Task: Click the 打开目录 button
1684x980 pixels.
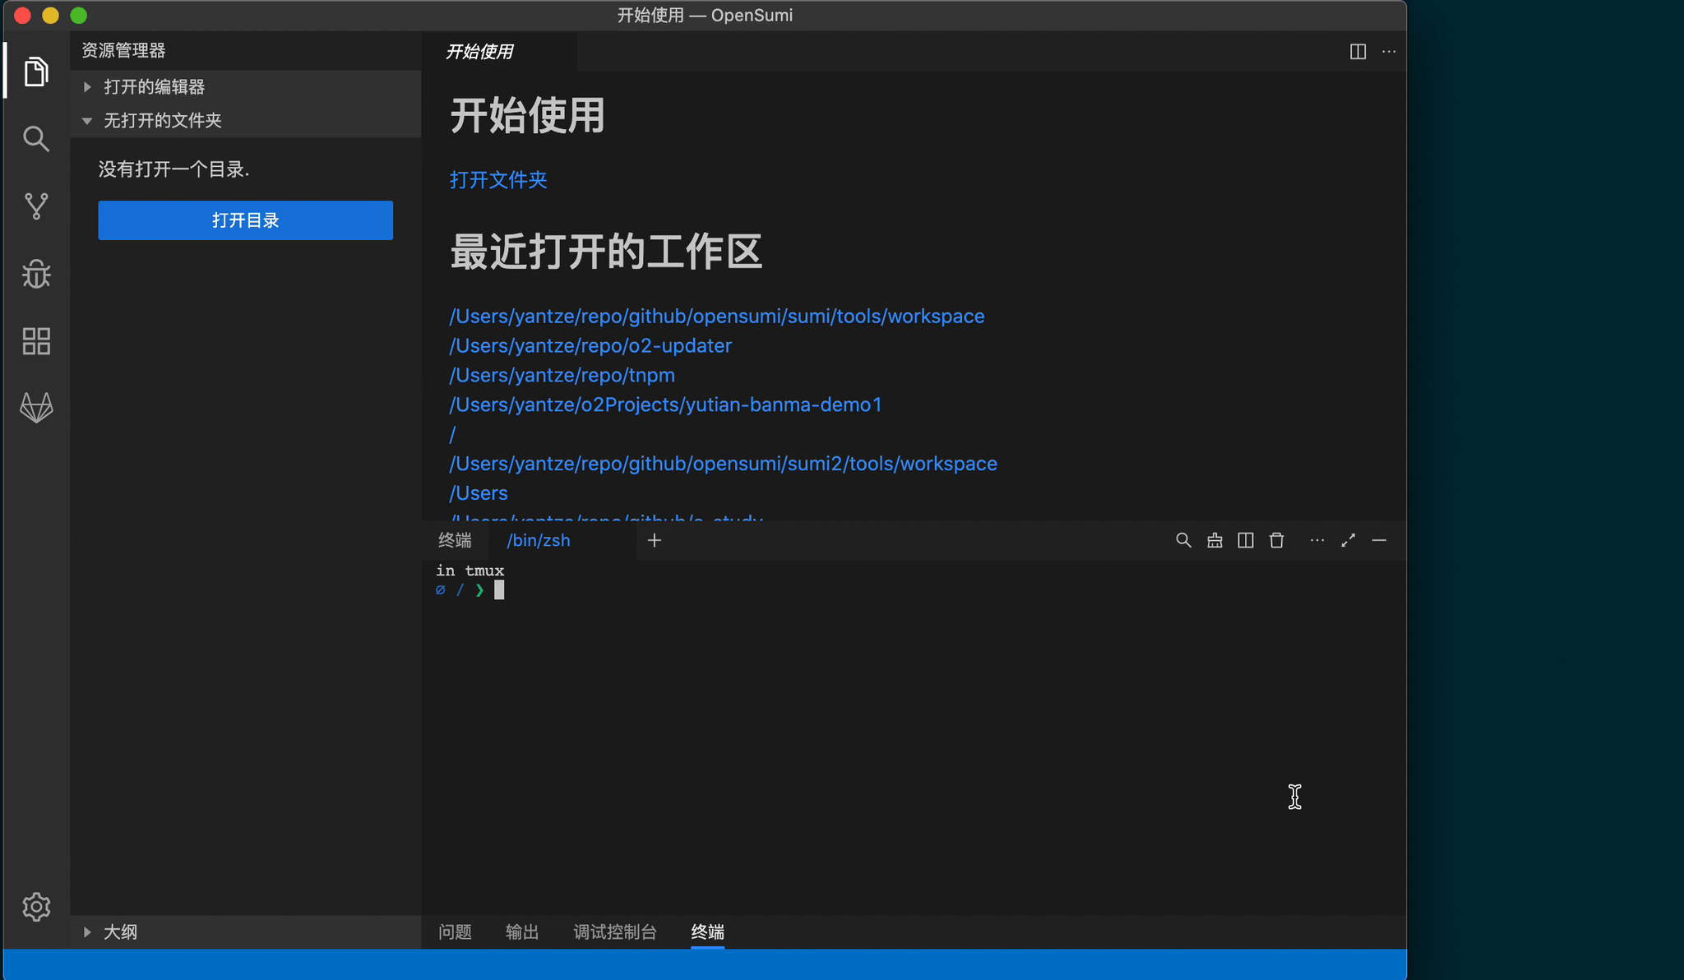Action: pyautogui.click(x=245, y=220)
